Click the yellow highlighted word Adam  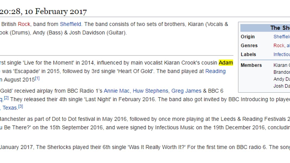coord(226,63)
